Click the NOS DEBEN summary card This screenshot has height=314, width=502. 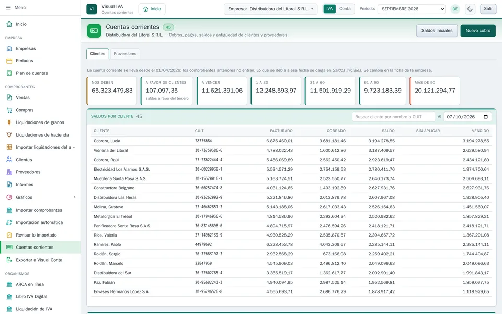tap(112, 91)
